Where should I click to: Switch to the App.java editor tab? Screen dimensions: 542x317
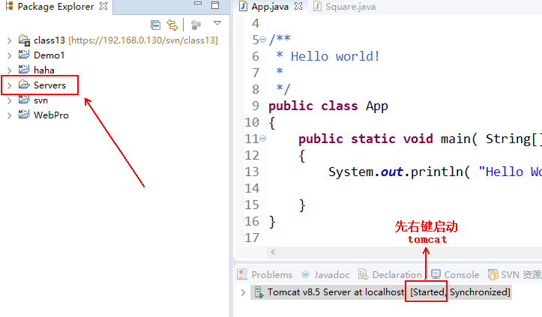click(270, 7)
